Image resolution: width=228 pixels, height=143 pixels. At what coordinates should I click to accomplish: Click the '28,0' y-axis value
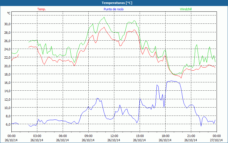(7, 32)
